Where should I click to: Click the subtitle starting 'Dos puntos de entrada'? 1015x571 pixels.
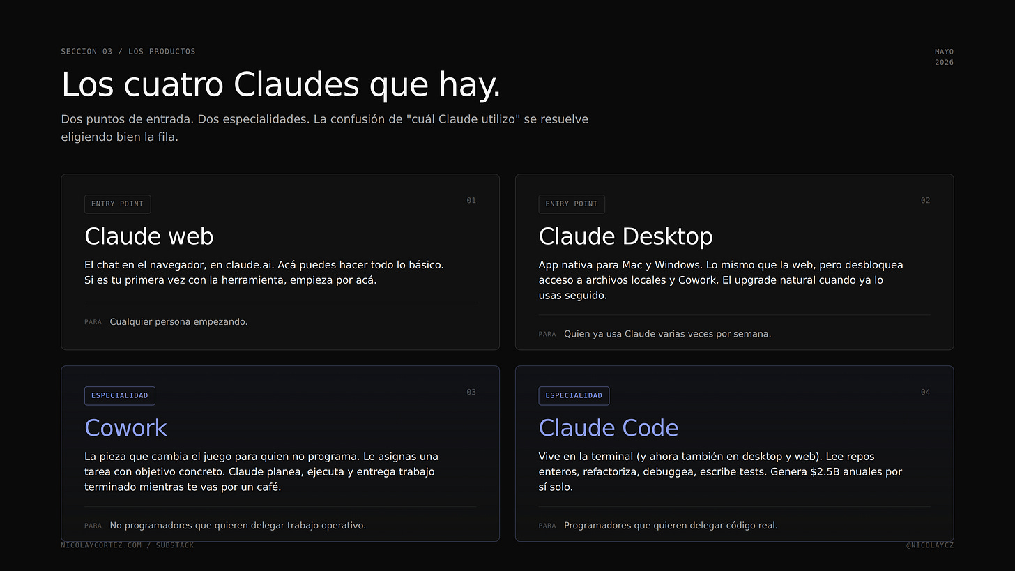[x=325, y=128]
